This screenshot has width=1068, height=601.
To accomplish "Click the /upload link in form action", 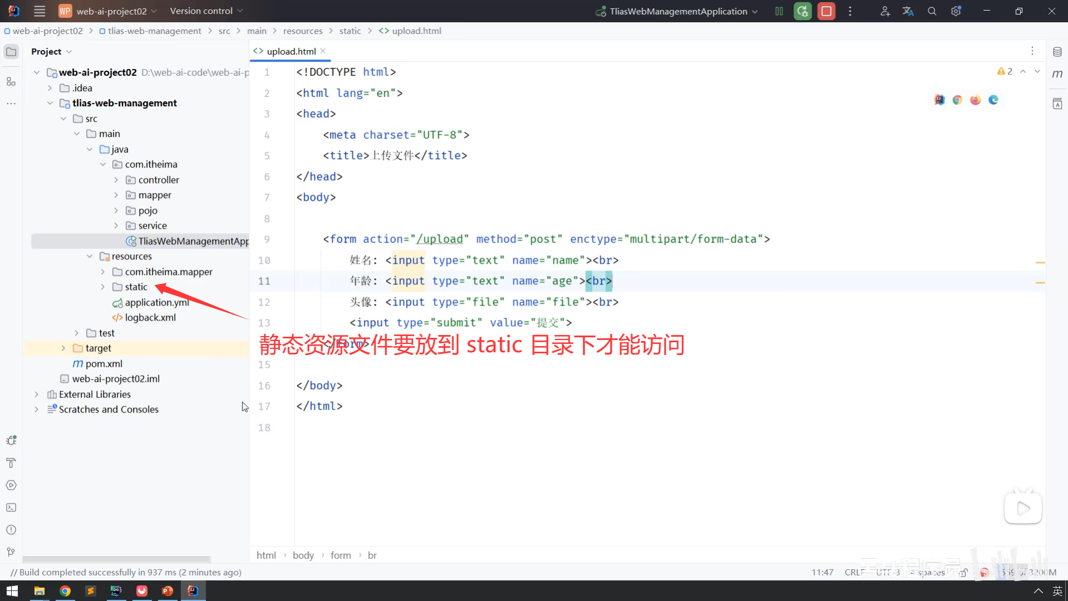I will [439, 239].
